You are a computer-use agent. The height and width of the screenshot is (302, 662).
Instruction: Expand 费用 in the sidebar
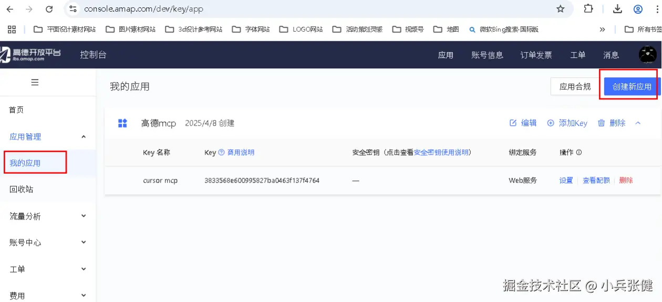coord(48,296)
